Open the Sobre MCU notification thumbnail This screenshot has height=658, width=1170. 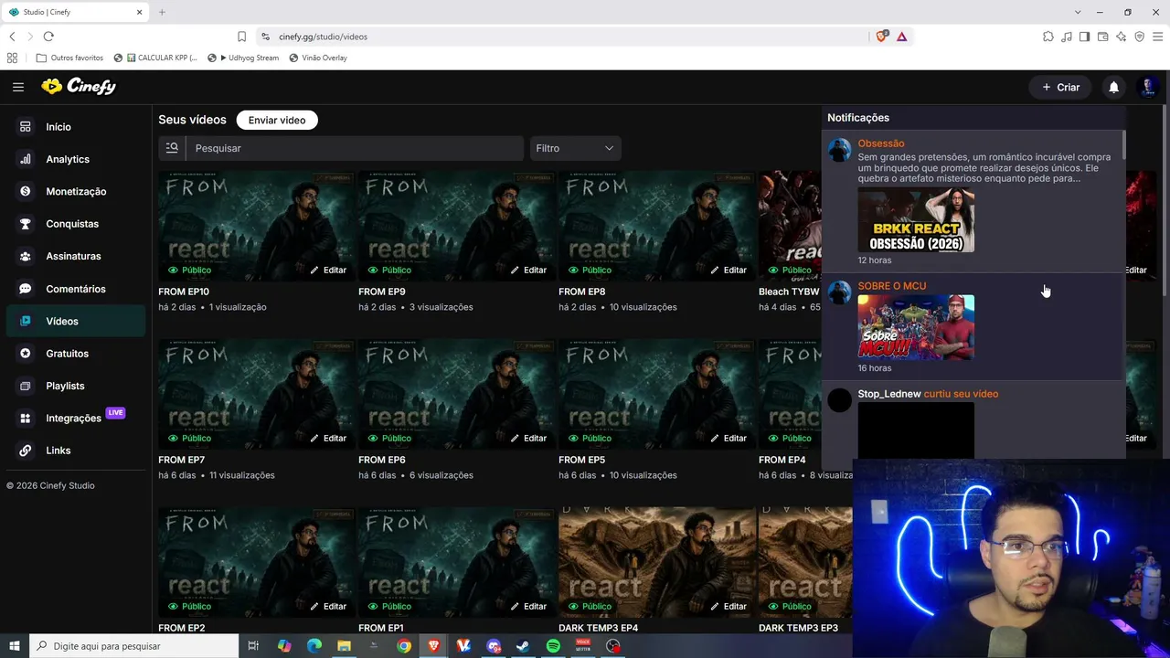[x=916, y=327]
